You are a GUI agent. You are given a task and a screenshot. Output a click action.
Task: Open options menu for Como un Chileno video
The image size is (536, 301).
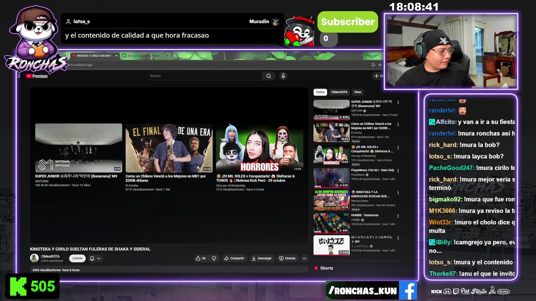coord(398,125)
